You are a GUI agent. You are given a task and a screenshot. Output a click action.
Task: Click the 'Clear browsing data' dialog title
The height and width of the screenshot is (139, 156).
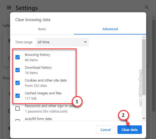(33, 20)
